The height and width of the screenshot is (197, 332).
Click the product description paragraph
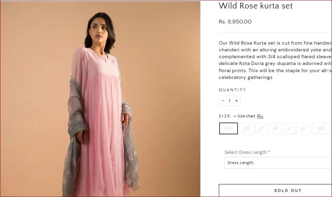click(x=275, y=60)
